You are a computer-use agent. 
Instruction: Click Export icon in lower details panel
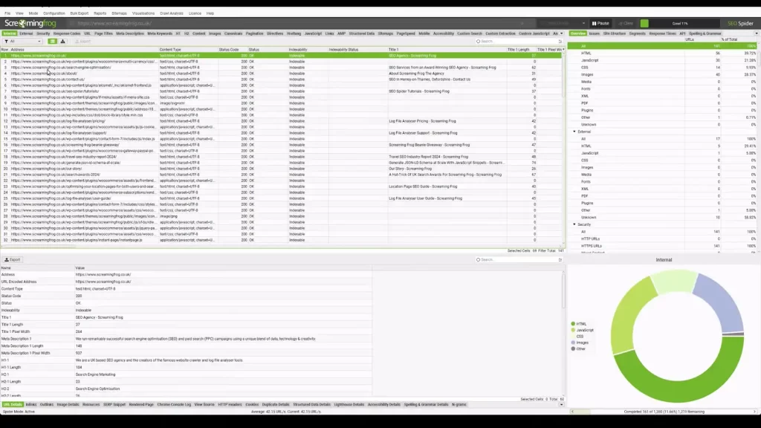point(13,260)
